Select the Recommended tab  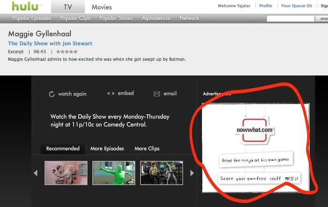63,148
